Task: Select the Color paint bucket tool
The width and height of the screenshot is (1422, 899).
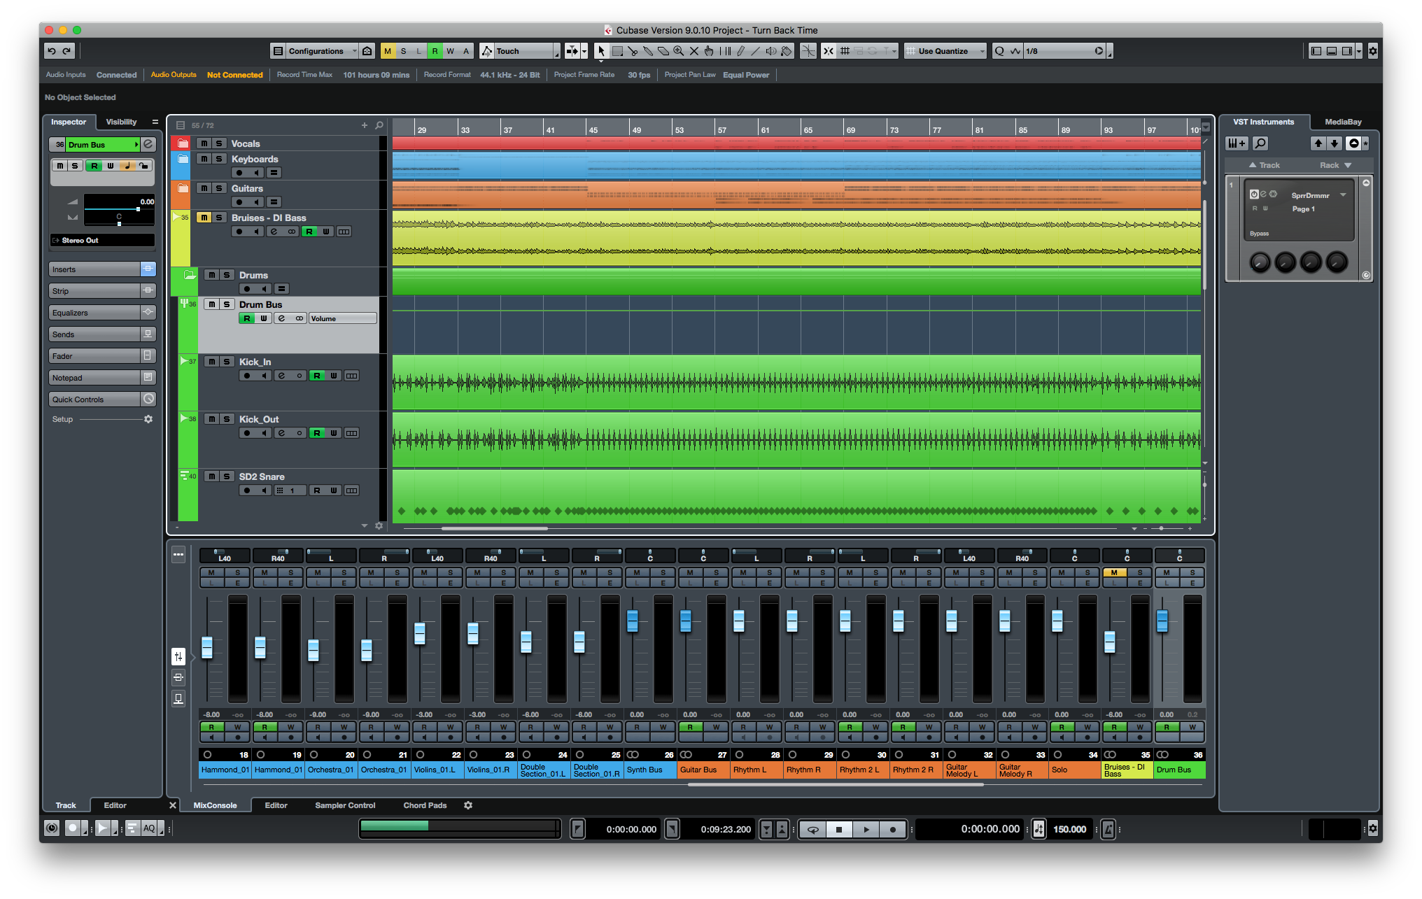Action: click(787, 50)
